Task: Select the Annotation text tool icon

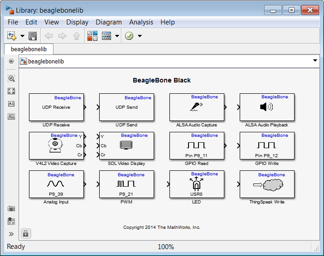Action: 11,104
